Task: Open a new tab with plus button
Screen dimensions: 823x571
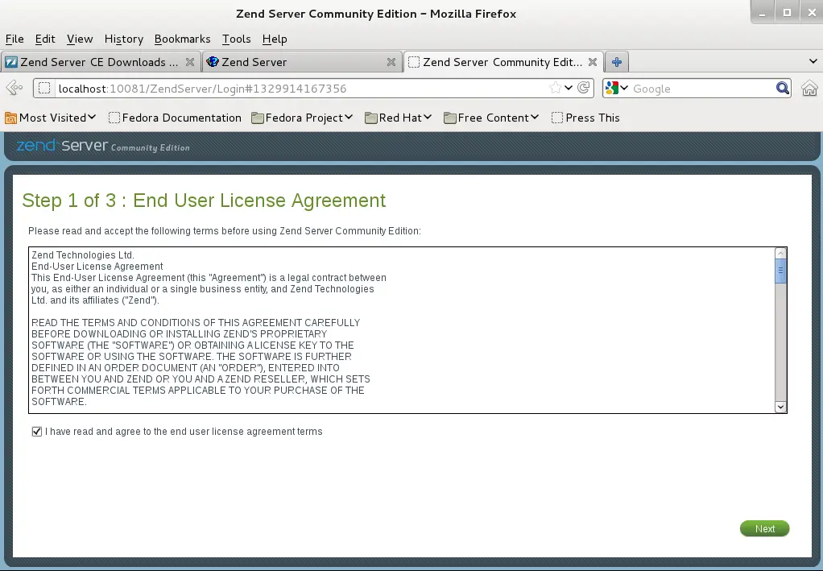Action: (x=617, y=62)
